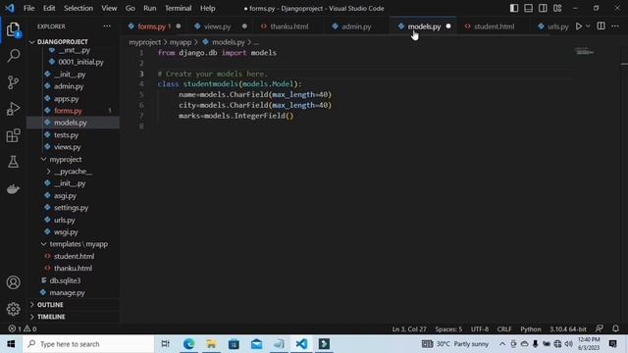This screenshot has height=353, width=628.
Task: Change indentation Spaces: 5
Action: coord(448,329)
